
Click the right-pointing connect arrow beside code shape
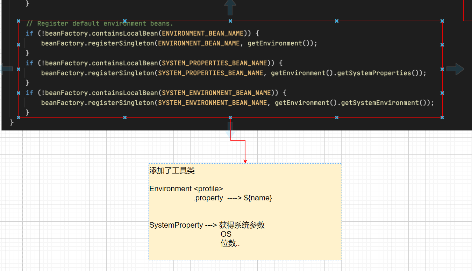(455, 69)
